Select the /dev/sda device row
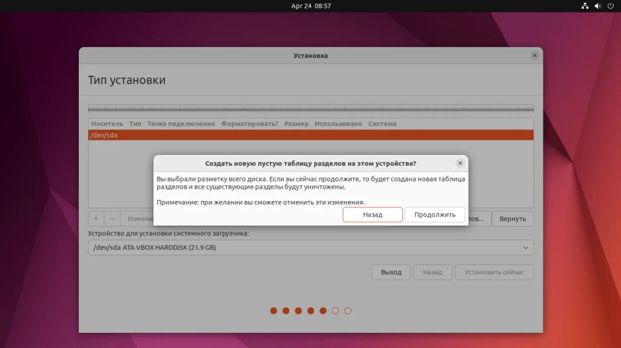This screenshot has height=348, width=621. coord(311,135)
